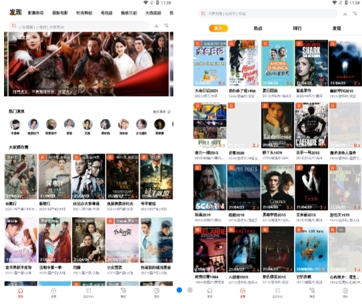Click the left screen search input field
362x304 pixels.
point(79,26)
